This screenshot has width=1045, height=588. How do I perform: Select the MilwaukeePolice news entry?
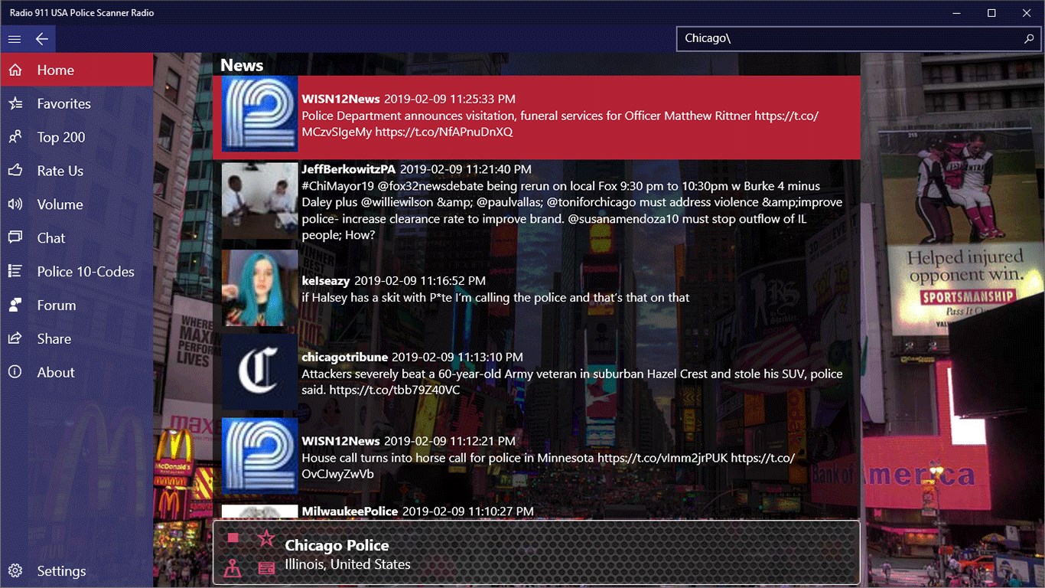coord(536,511)
